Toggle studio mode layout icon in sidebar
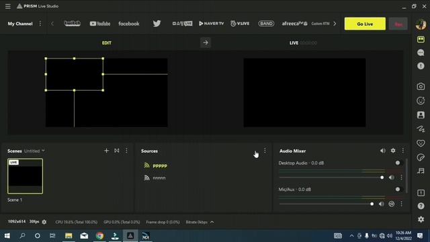The image size is (430, 242). pyautogui.click(x=421, y=39)
